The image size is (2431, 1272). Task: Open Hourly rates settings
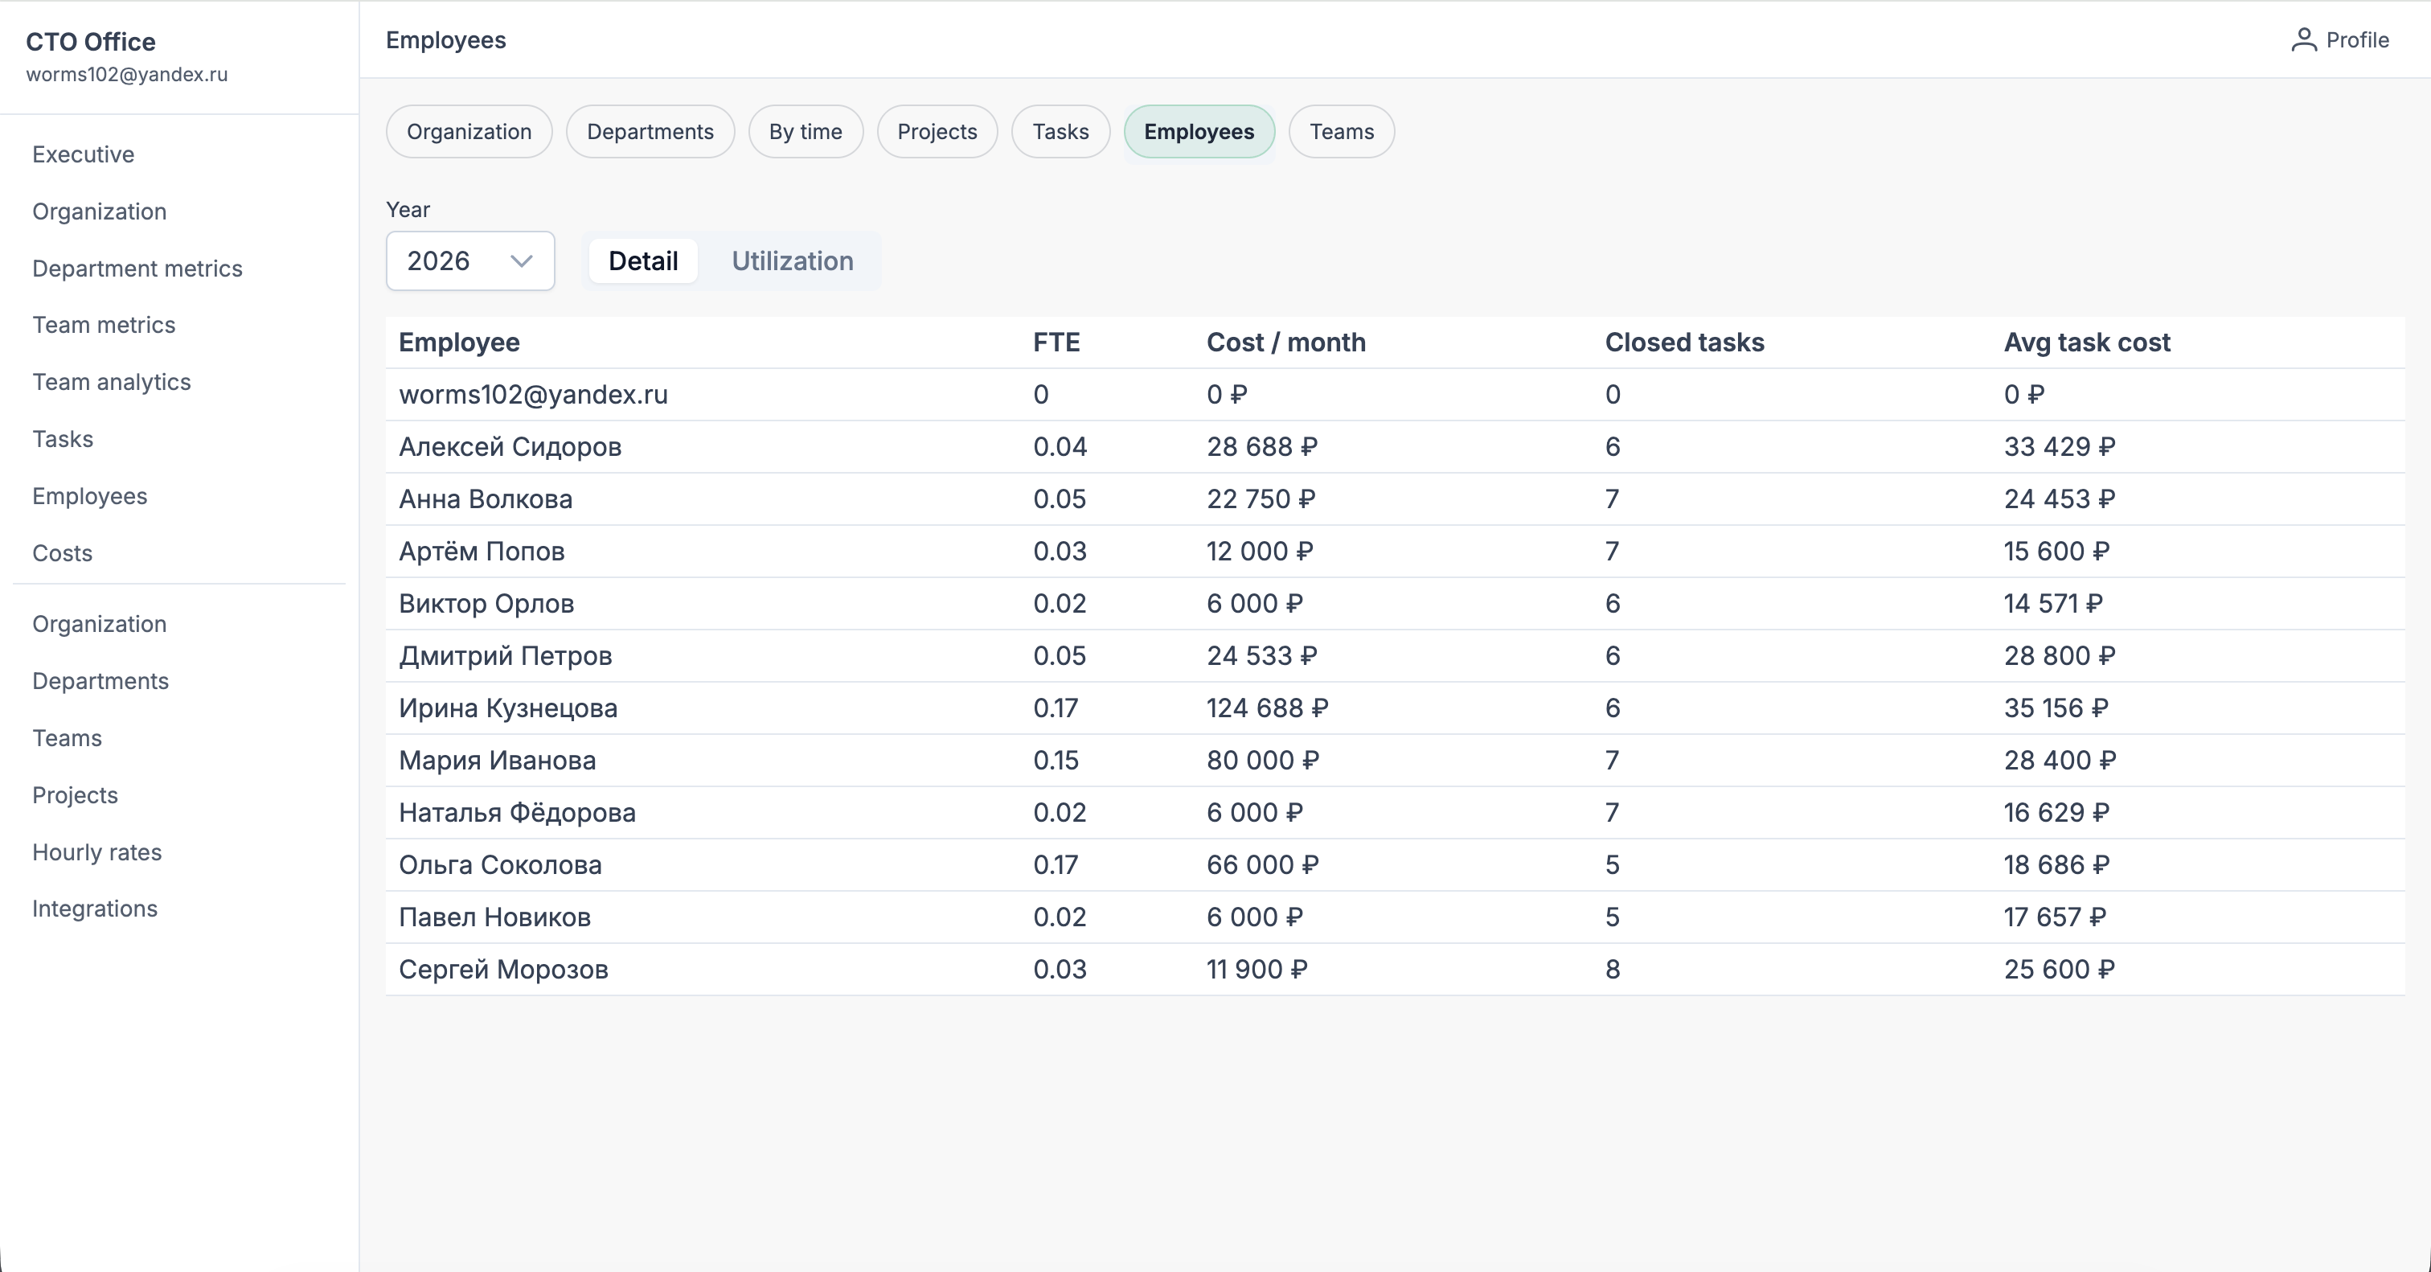tap(96, 853)
